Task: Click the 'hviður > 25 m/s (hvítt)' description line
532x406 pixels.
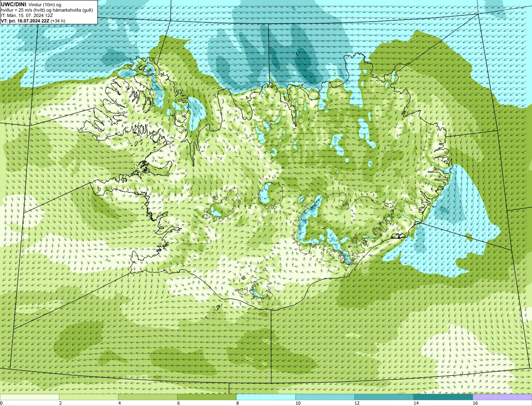Action: tap(47, 10)
